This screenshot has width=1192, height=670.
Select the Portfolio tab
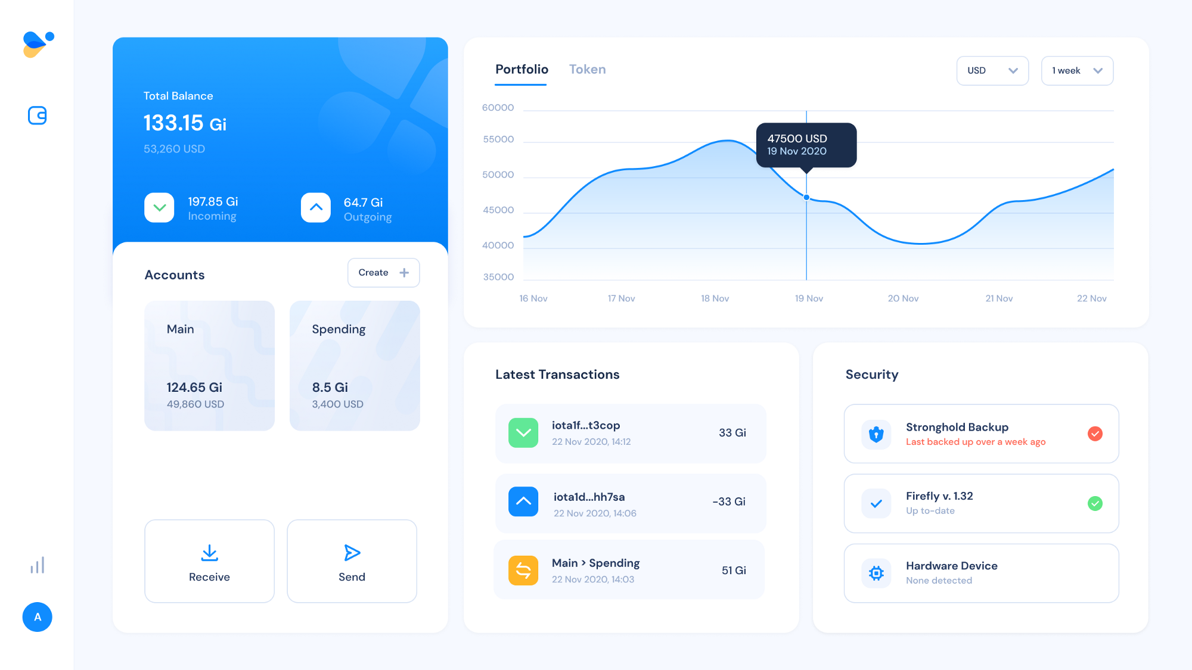522,70
